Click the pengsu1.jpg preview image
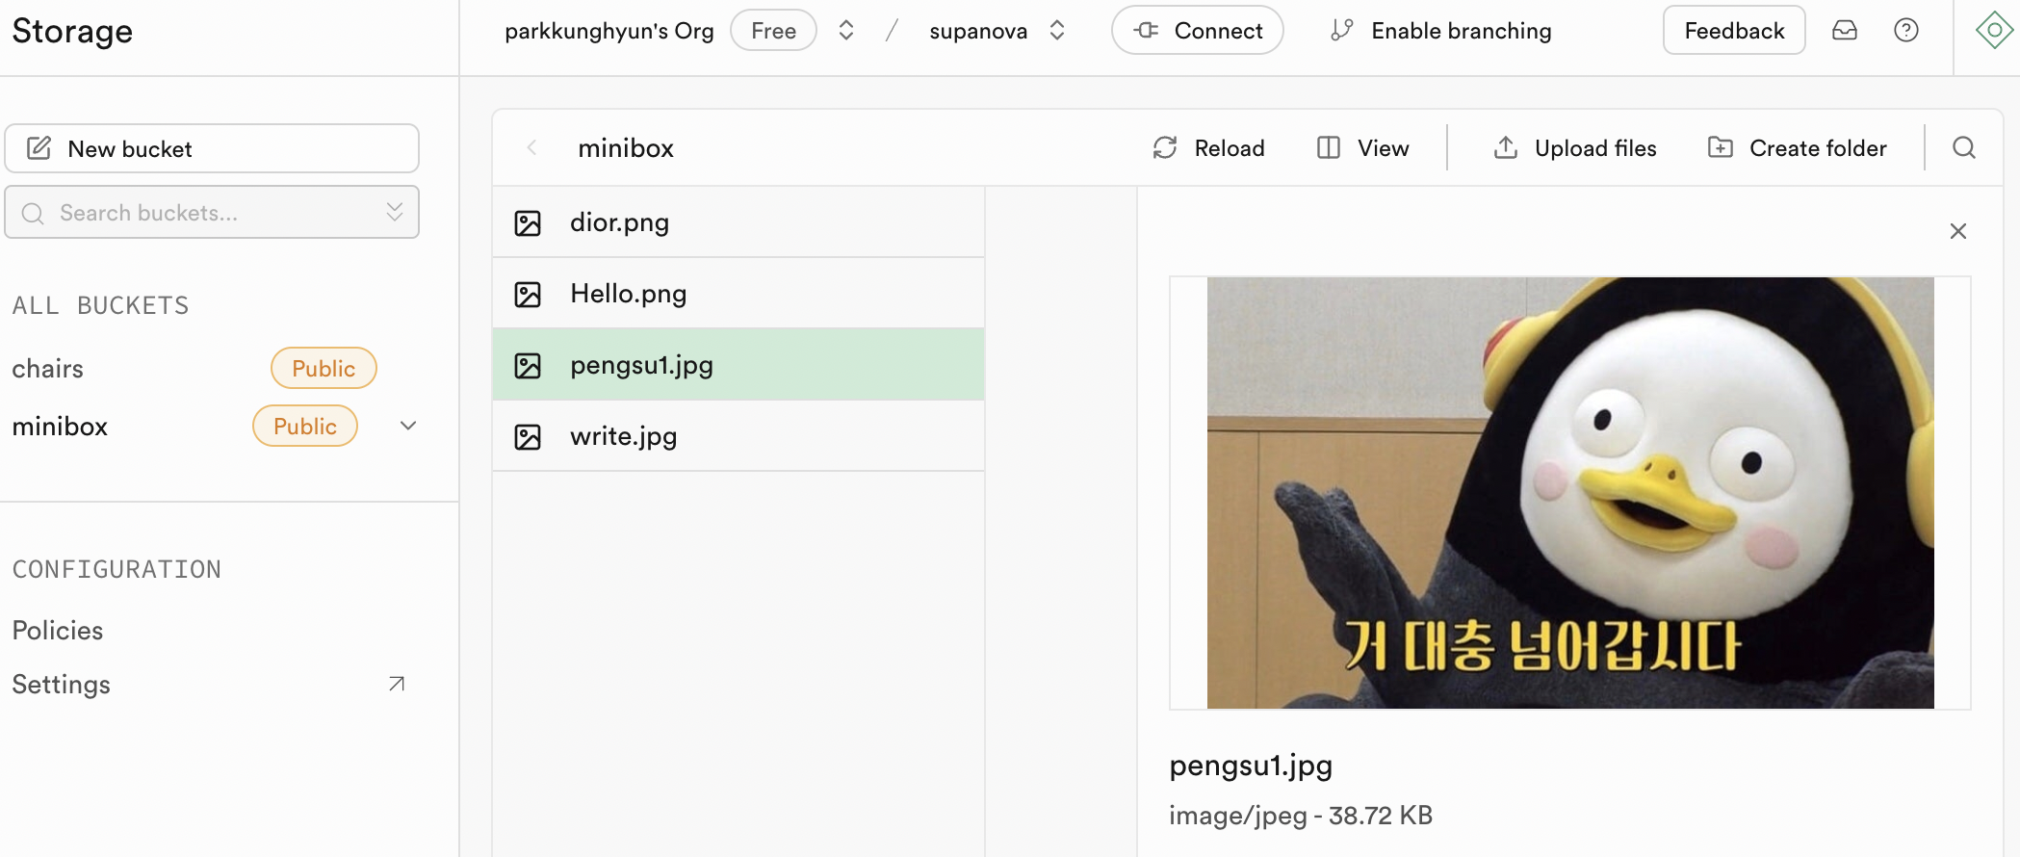The image size is (2020, 857). pyautogui.click(x=1570, y=493)
